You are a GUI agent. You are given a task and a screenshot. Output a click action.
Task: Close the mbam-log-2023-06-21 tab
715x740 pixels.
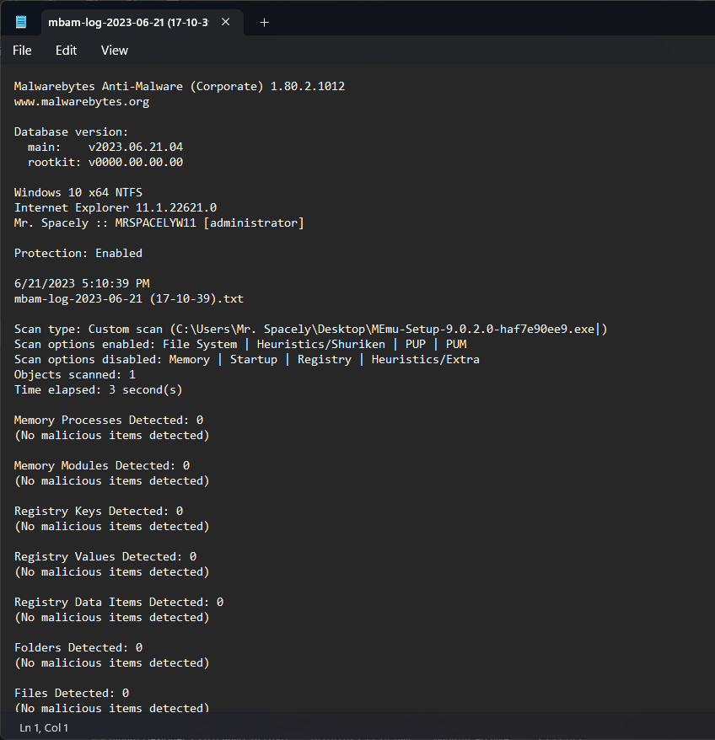(x=226, y=22)
